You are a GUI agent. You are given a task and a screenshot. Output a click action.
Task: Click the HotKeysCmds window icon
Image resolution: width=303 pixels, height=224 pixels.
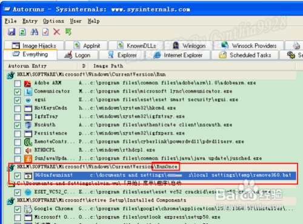(x=28, y=108)
